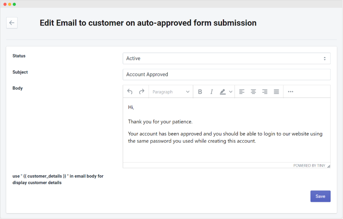This screenshot has width=343, height=219.
Task: Open highlight color picker dropdown arrow
Action: (231, 92)
